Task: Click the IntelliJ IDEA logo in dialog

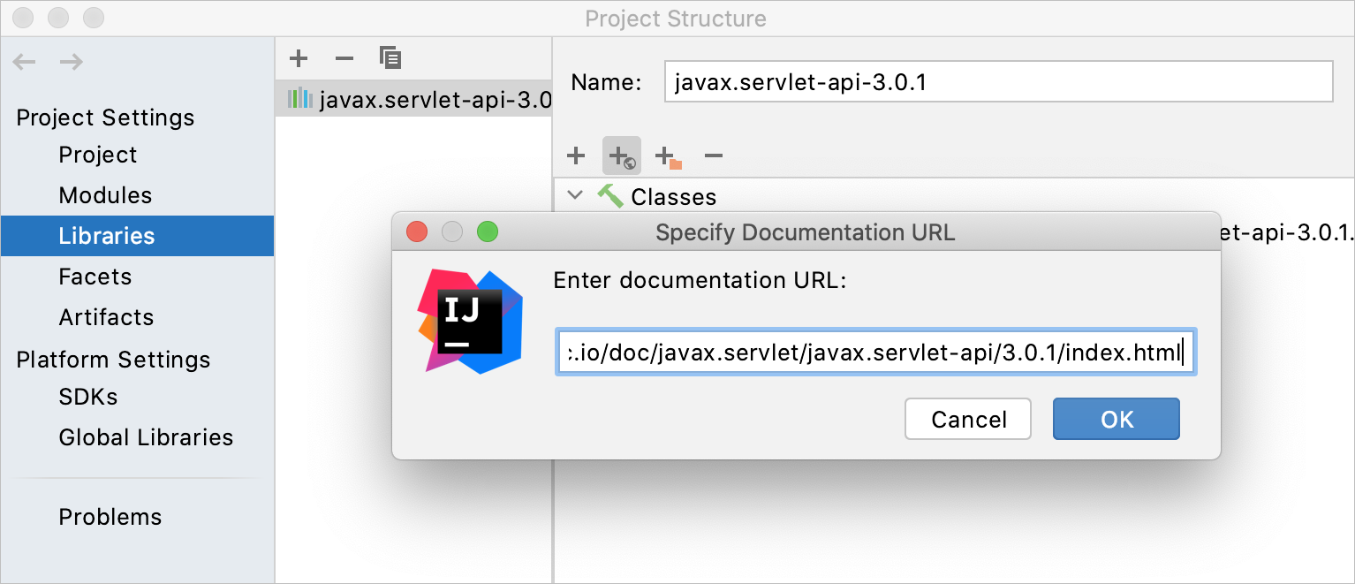Action: pyautogui.click(x=470, y=322)
